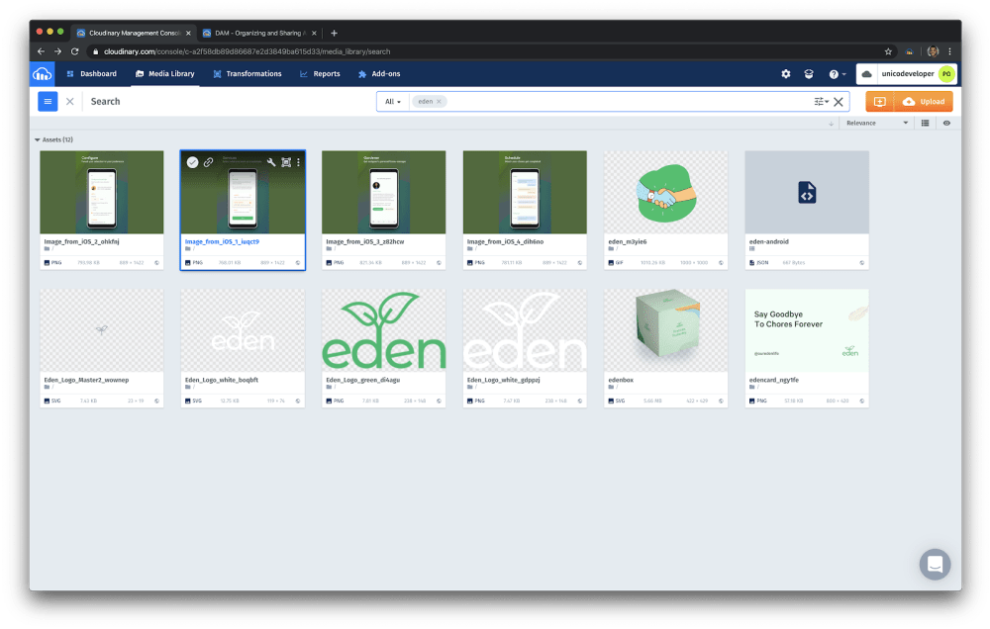Open the All type filter dropdown

tap(393, 102)
